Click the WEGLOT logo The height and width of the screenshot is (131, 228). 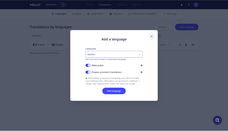(35, 5)
